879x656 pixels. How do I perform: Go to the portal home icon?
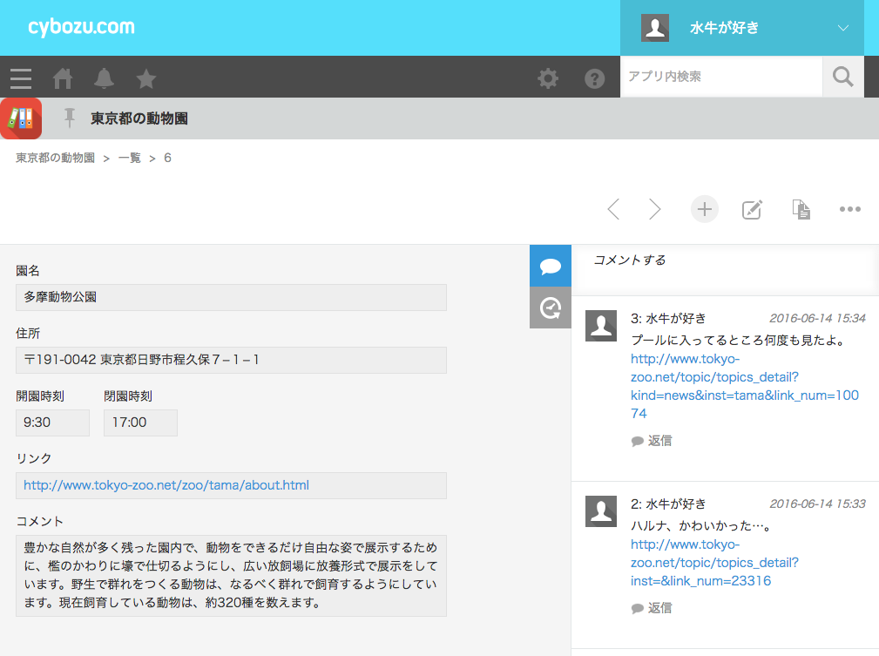[x=63, y=78]
